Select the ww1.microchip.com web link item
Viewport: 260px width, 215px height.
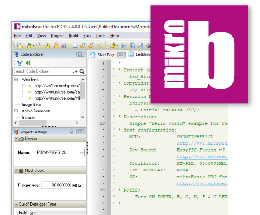point(57,86)
